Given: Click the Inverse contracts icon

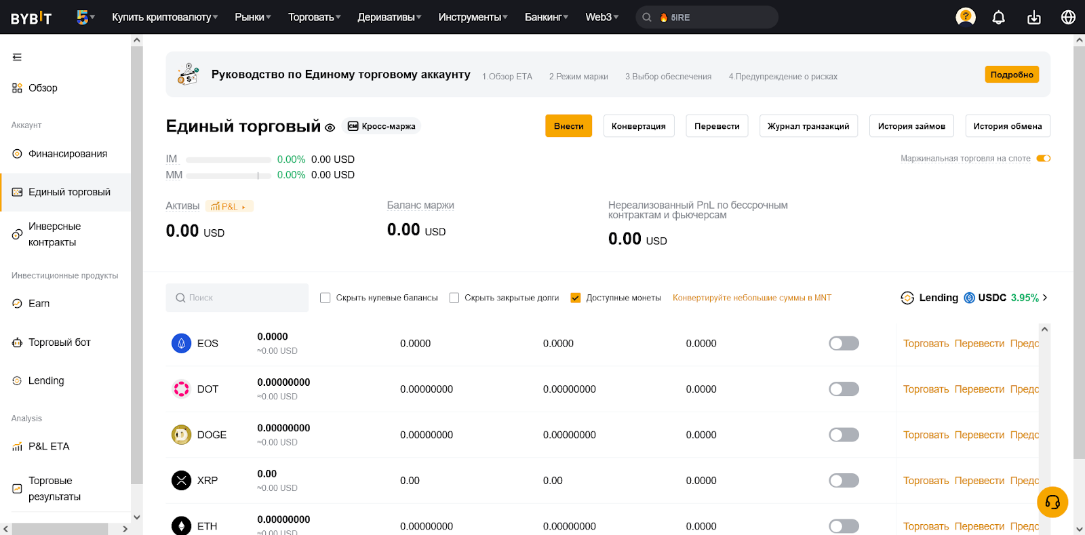Looking at the screenshot, I should [17, 235].
